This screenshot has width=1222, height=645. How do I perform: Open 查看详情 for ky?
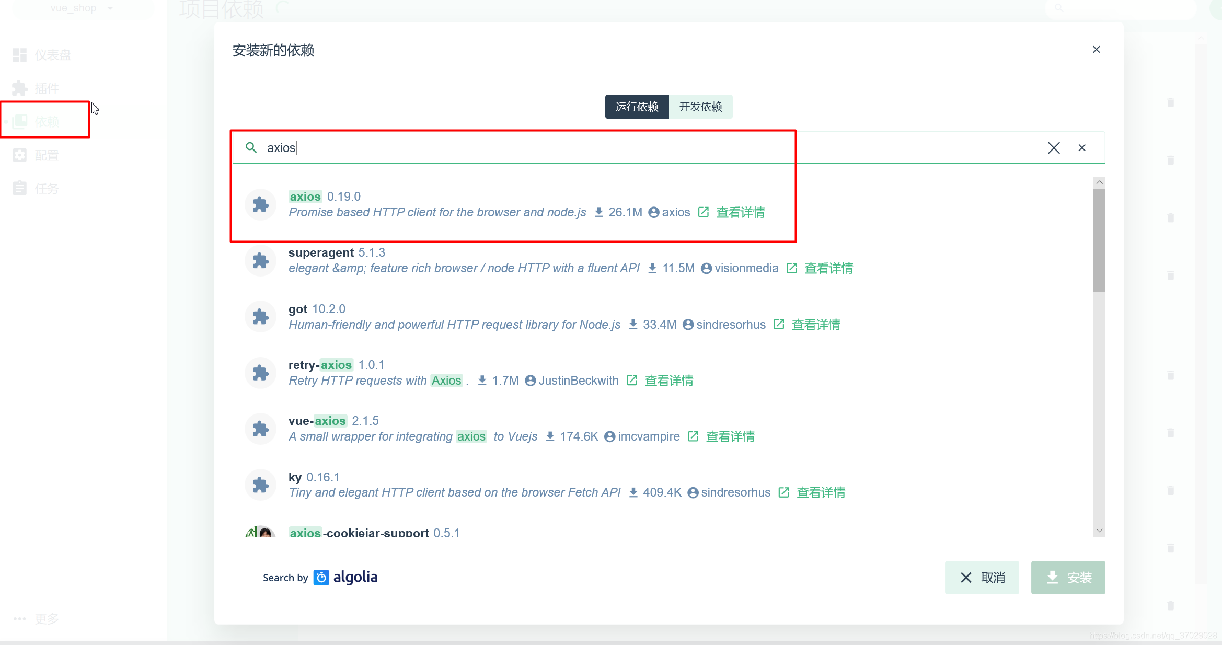(821, 492)
